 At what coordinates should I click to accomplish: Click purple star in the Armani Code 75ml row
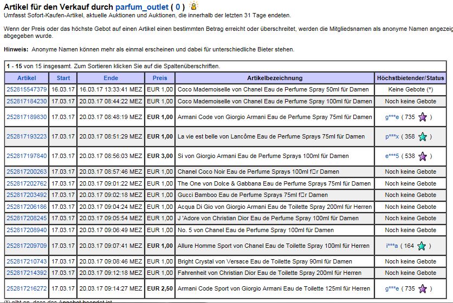[423, 117]
